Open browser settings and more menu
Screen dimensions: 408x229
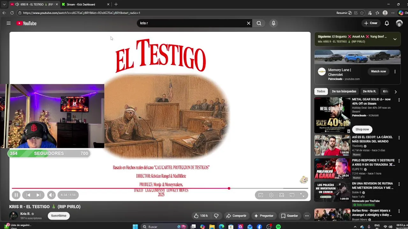[x=393, y=13]
